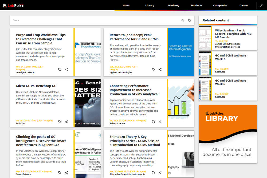
Task: Click date Th, 25.2.2021, 14:00 on INFICON card
Action: click(x=34, y=120)
